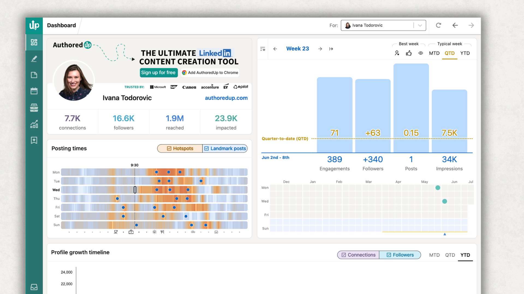The image size is (524, 294).
Task: Open the post editor pencil icon
Action: tap(34, 59)
